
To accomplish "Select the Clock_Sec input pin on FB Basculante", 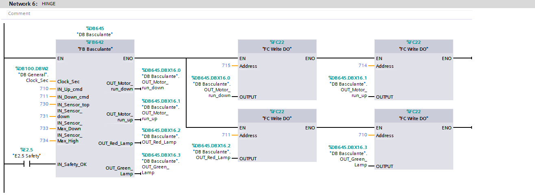I will click(x=68, y=81).
